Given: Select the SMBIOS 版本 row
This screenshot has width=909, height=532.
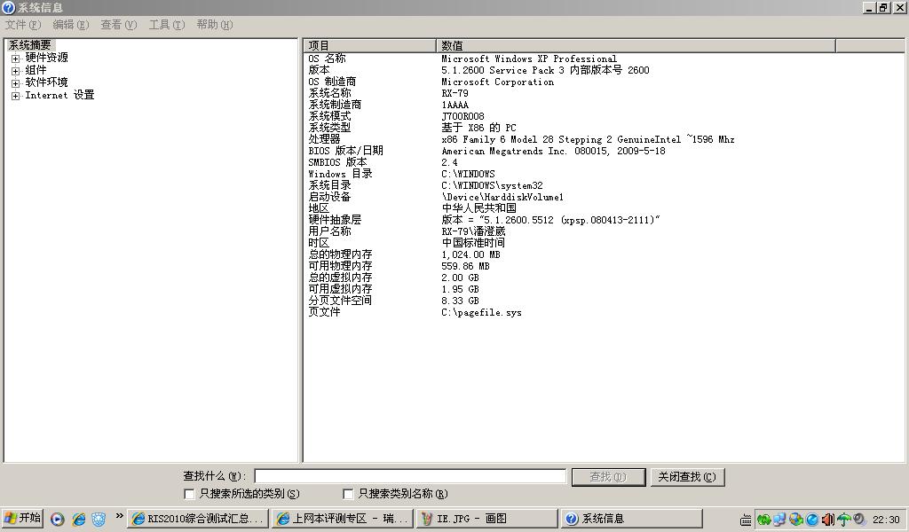Looking at the screenshot, I should [603, 162].
